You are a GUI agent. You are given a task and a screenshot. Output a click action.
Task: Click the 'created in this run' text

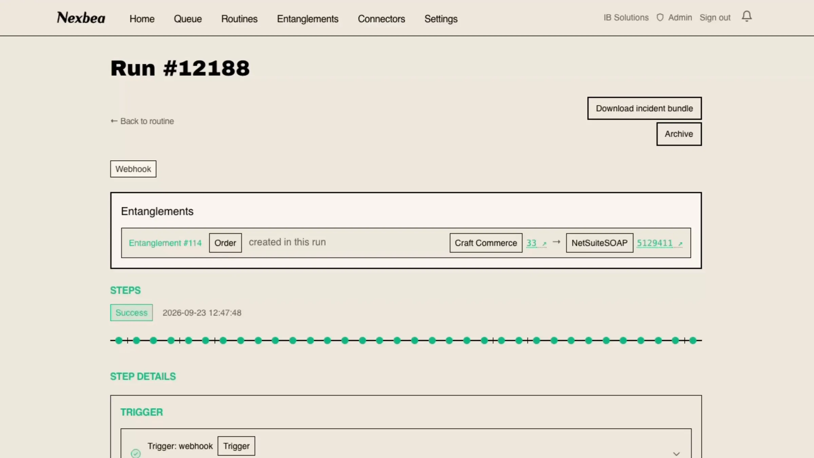click(287, 242)
